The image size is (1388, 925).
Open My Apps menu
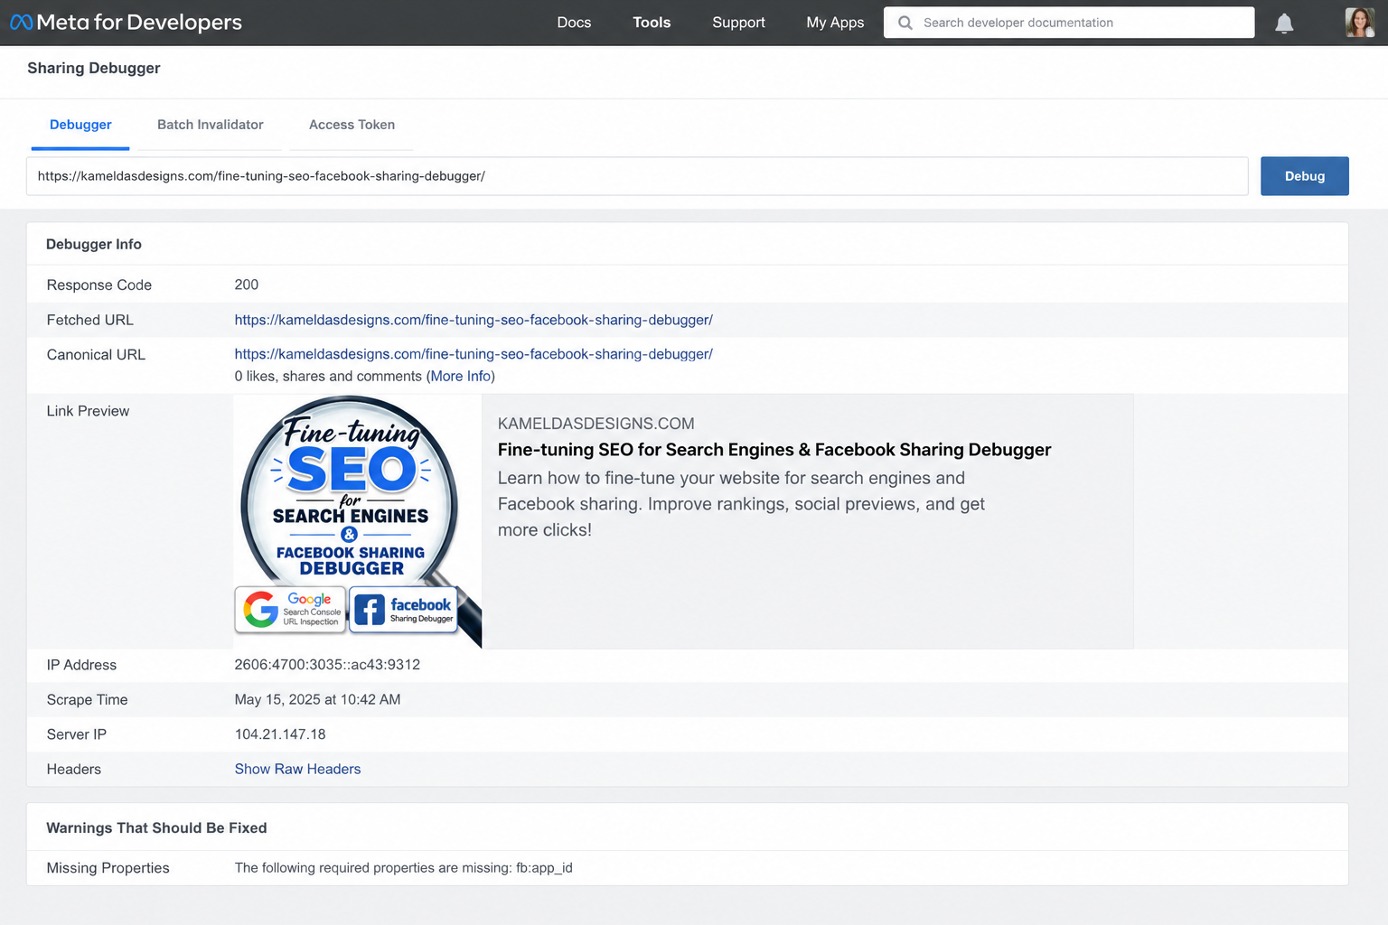(x=835, y=23)
